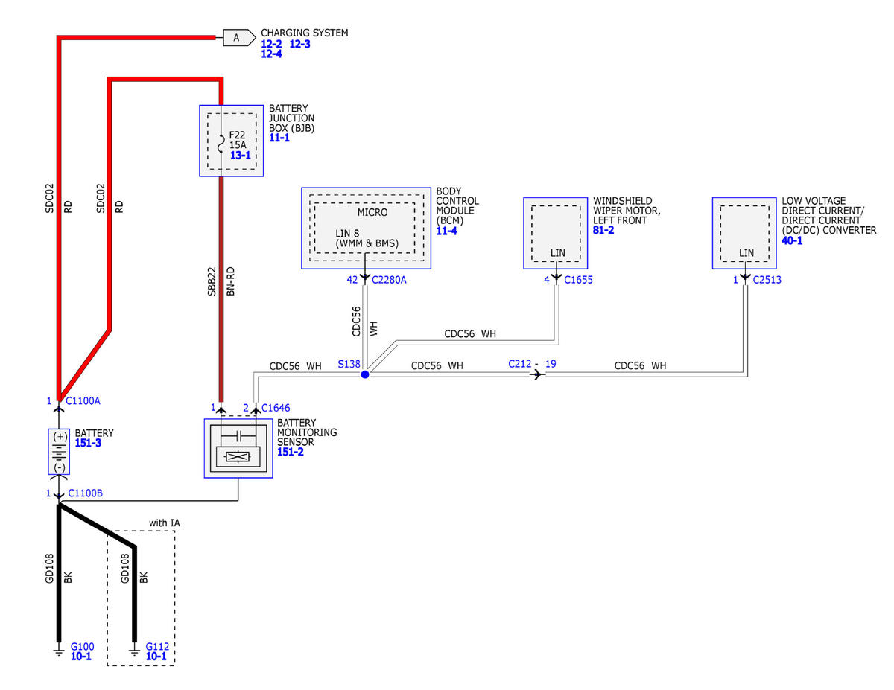This screenshot has height=690, width=894.
Task: Open page link 12-4 for Charging System
Action: coord(270,54)
